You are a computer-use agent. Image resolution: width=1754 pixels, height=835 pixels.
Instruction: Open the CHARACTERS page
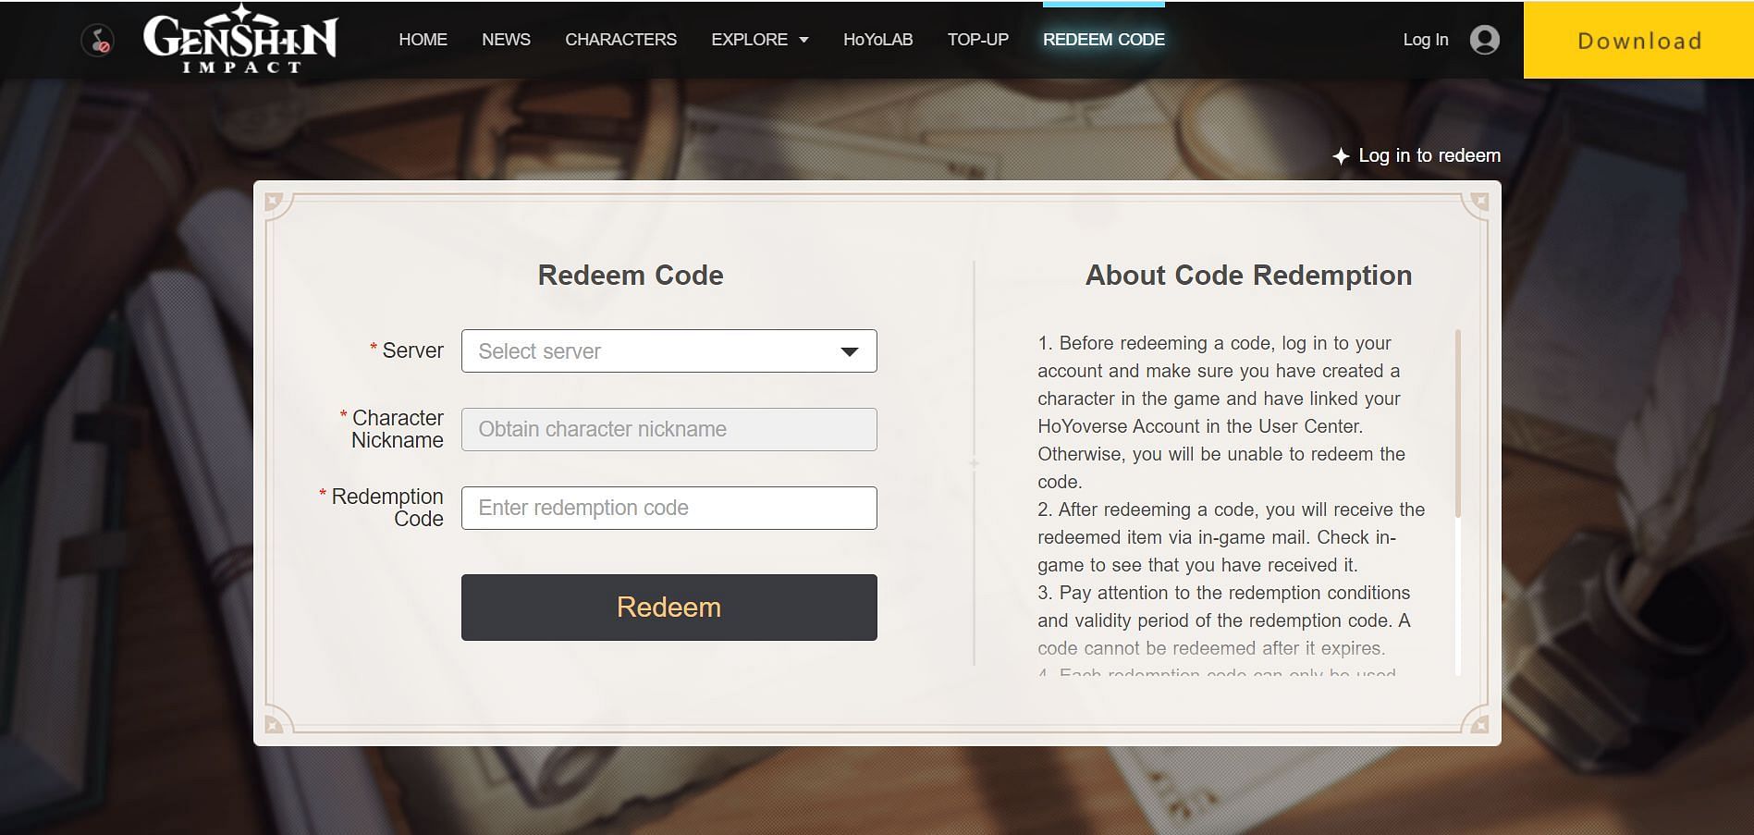coord(620,40)
